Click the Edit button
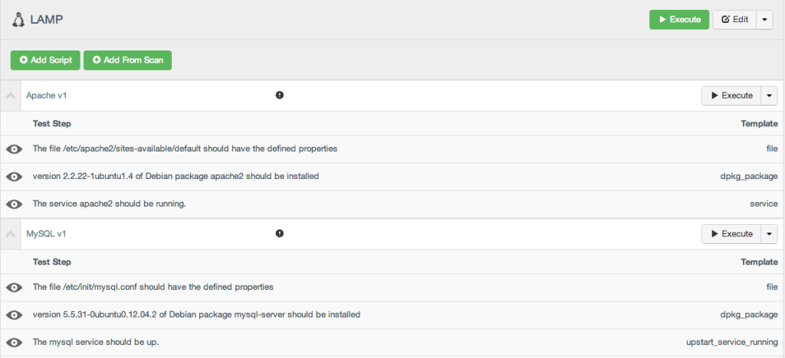 click(734, 19)
